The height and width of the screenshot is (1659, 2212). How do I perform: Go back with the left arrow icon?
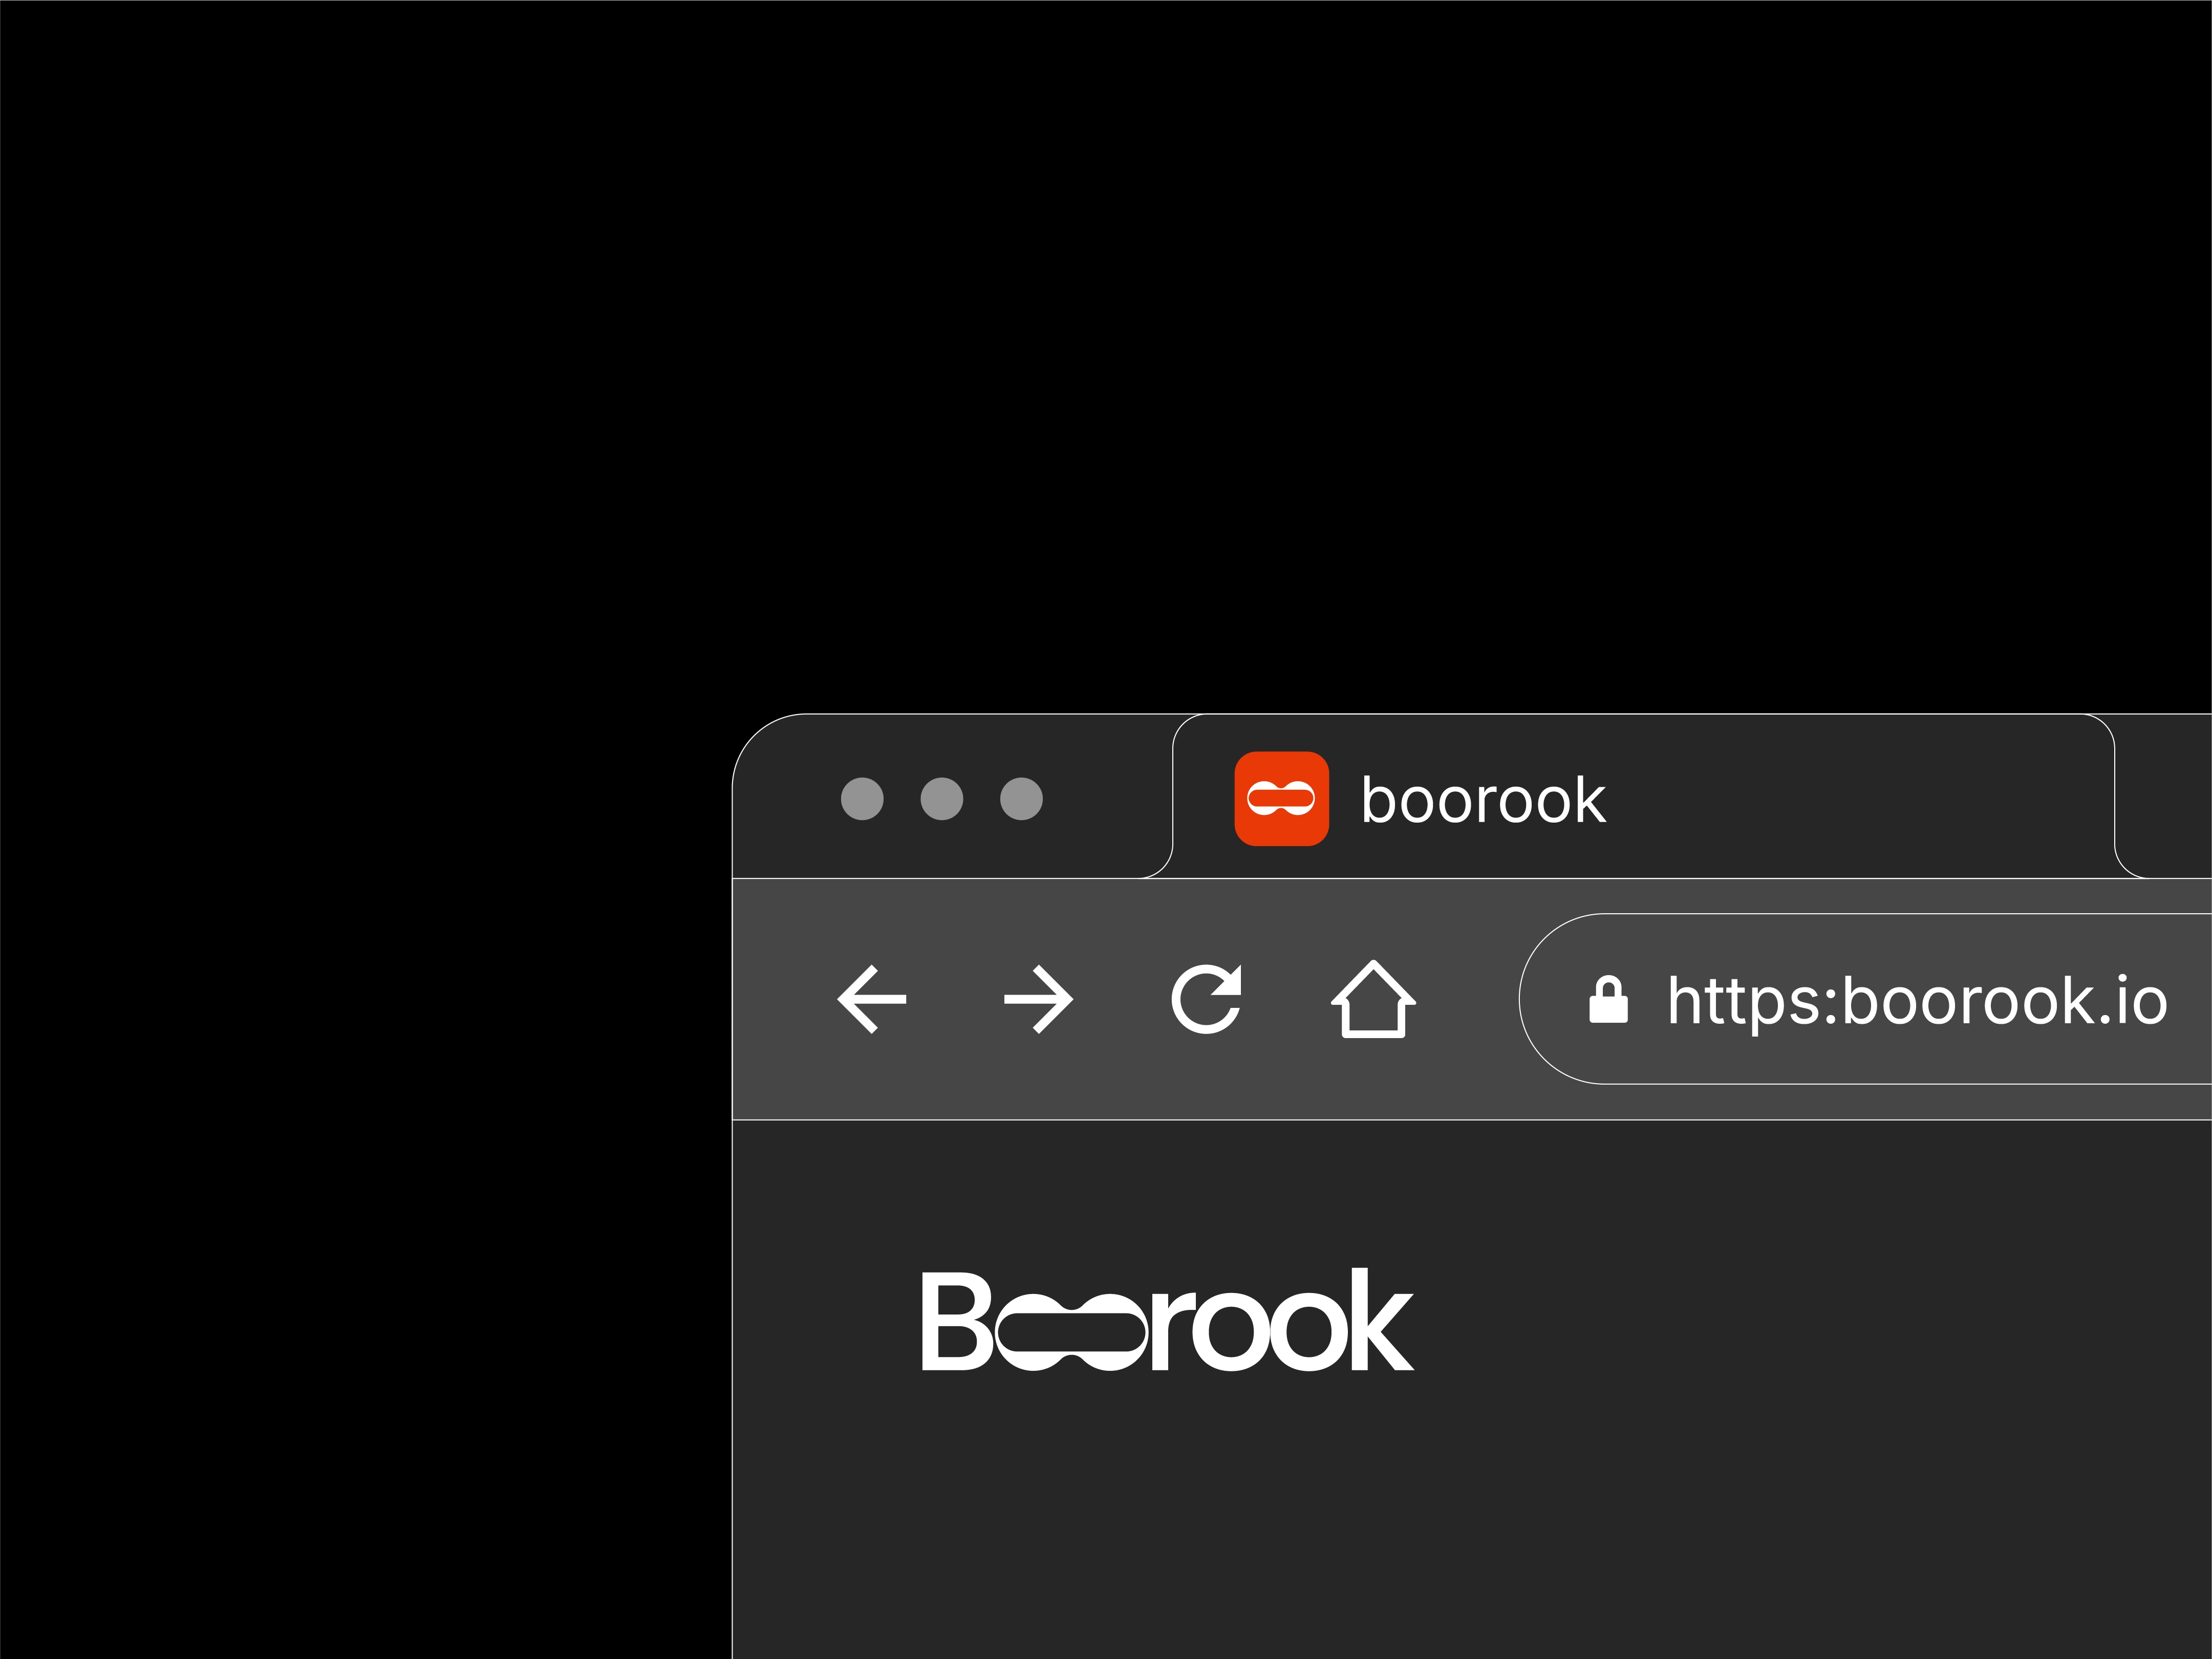(871, 999)
